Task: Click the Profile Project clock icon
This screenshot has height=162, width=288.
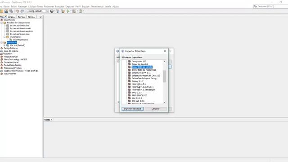Action: pyautogui.click(x=81, y=11)
